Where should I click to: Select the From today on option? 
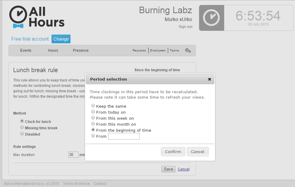point(93,112)
